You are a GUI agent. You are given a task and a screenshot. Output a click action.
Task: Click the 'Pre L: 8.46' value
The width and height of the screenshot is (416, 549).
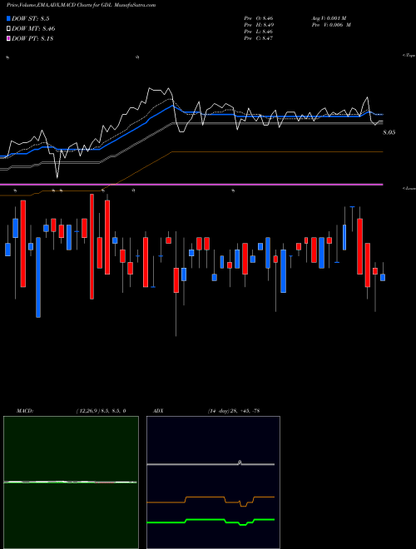point(259,32)
